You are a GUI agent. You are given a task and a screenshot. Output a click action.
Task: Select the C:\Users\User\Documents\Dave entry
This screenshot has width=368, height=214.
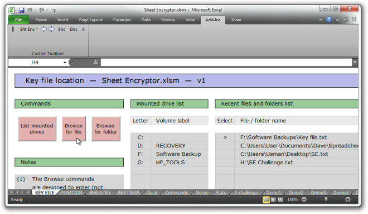299,146
